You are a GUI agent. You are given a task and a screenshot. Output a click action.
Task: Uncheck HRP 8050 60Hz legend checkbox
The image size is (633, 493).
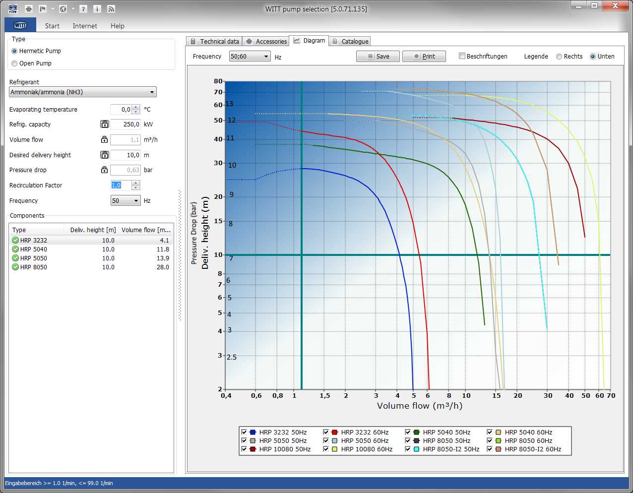pos(490,440)
